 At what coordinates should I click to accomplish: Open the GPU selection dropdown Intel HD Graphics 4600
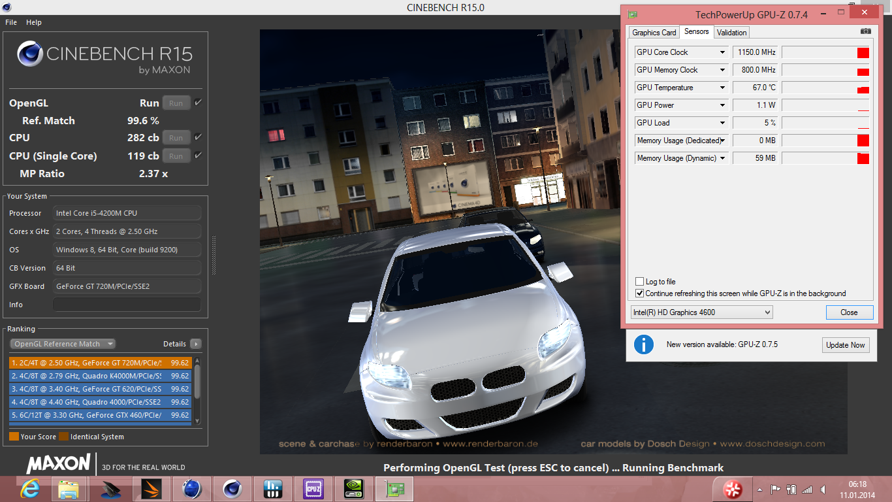pos(701,312)
